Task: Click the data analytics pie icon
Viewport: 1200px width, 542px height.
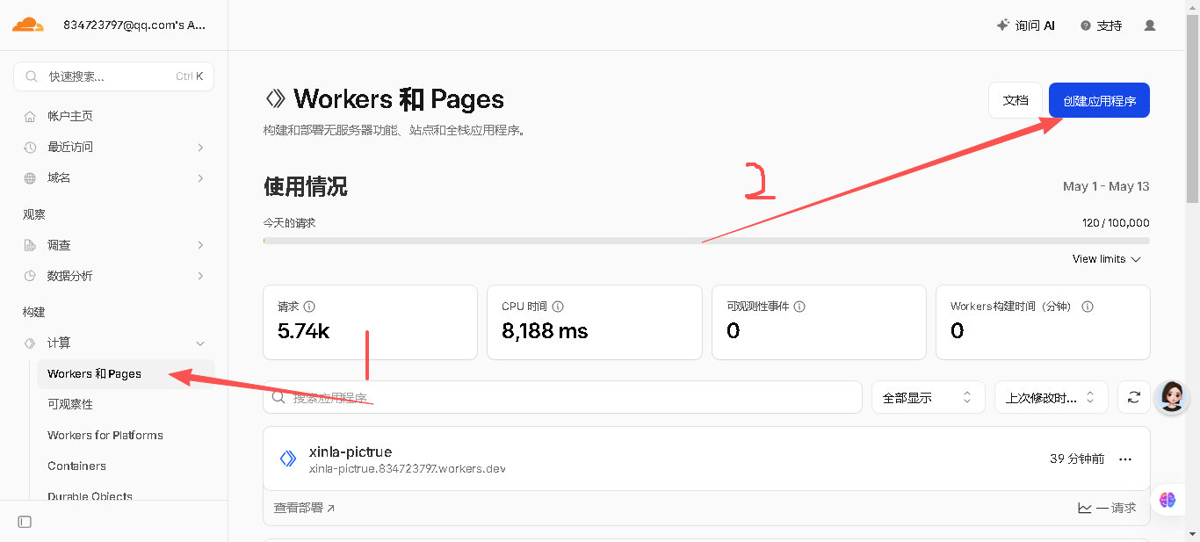Action: 30,276
